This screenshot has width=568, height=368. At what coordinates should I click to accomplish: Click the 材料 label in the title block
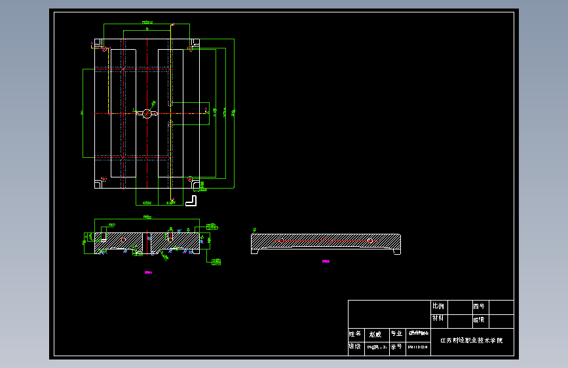pyautogui.click(x=438, y=318)
